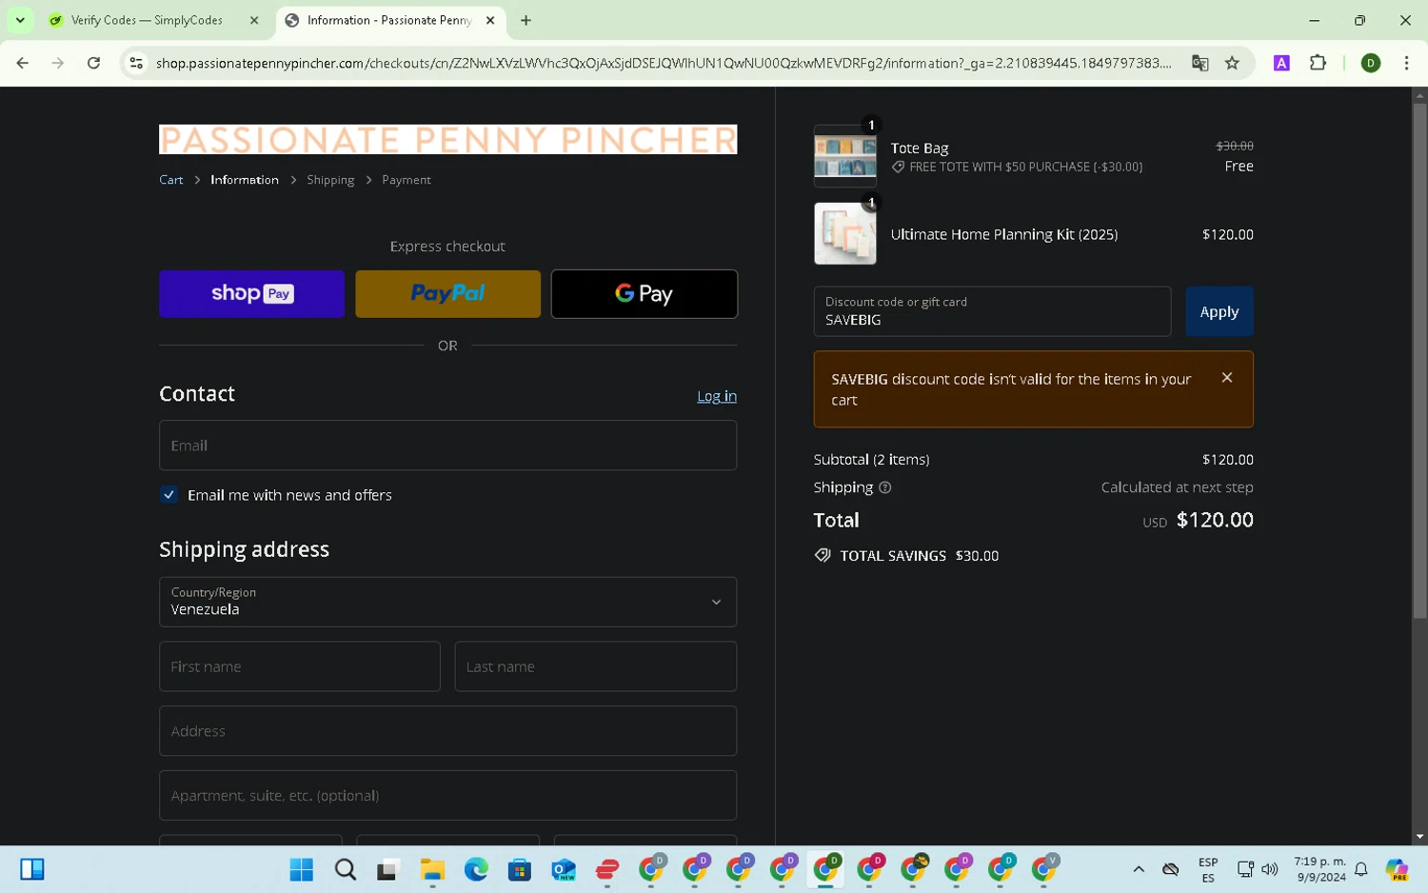Close the Information - Passionate Penny tab
1428x893 pixels.
[490, 20]
